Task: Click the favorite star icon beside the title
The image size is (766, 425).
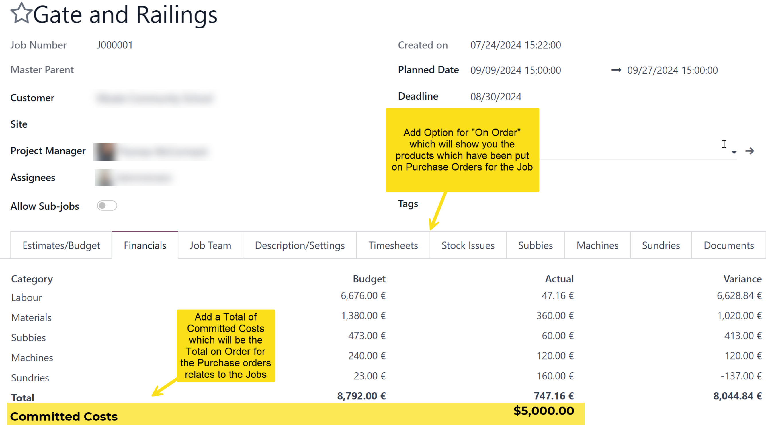Action: (x=21, y=13)
